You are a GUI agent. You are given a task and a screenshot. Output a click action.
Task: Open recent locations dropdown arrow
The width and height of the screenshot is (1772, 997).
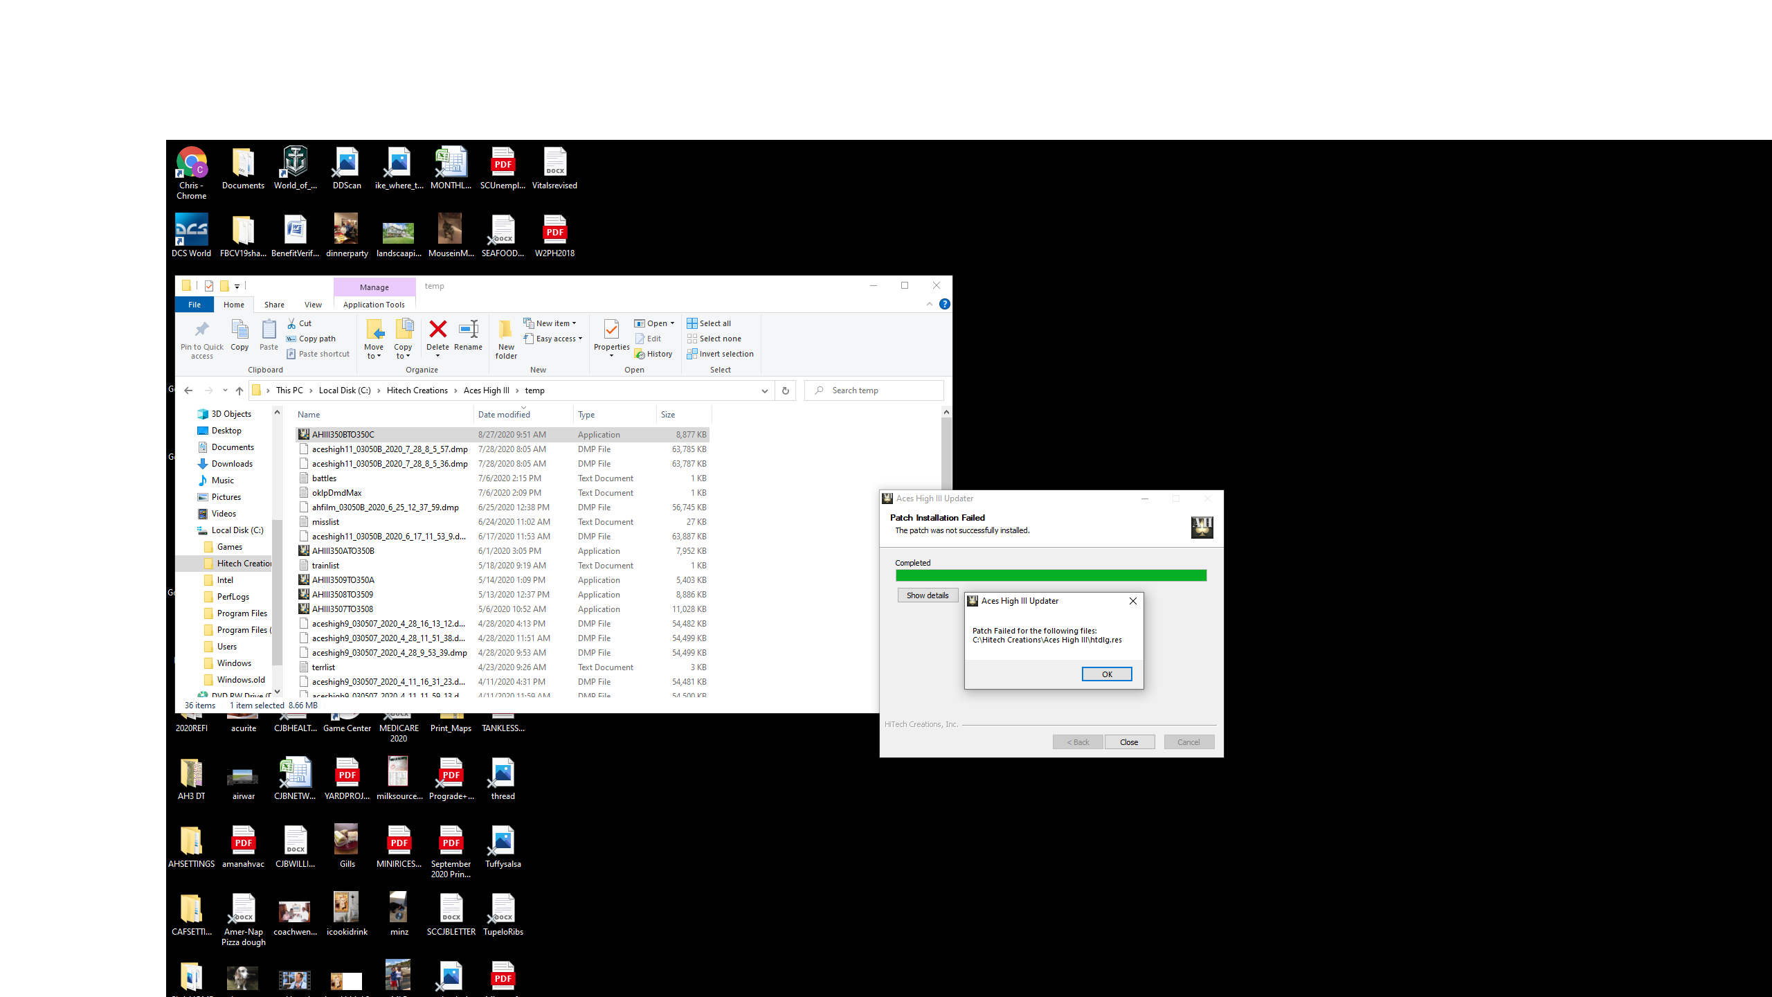pos(225,390)
